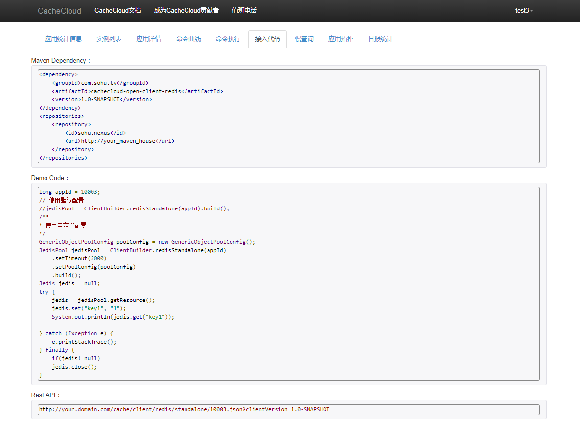Open the test3 user dropdown menu
The width and height of the screenshot is (580, 440).
coord(524,11)
